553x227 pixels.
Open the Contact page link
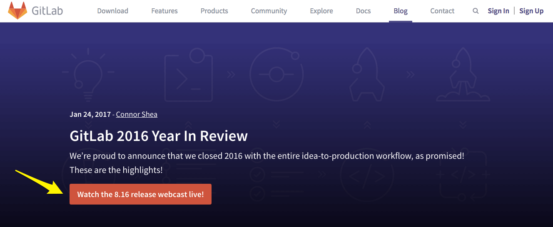[x=442, y=11]
